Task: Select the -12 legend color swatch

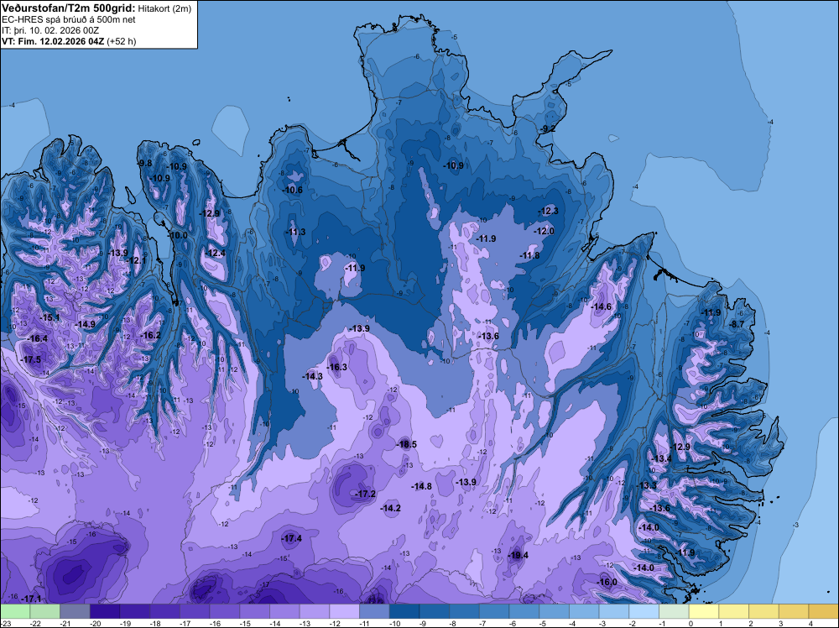Action: [x=345, y=611]
